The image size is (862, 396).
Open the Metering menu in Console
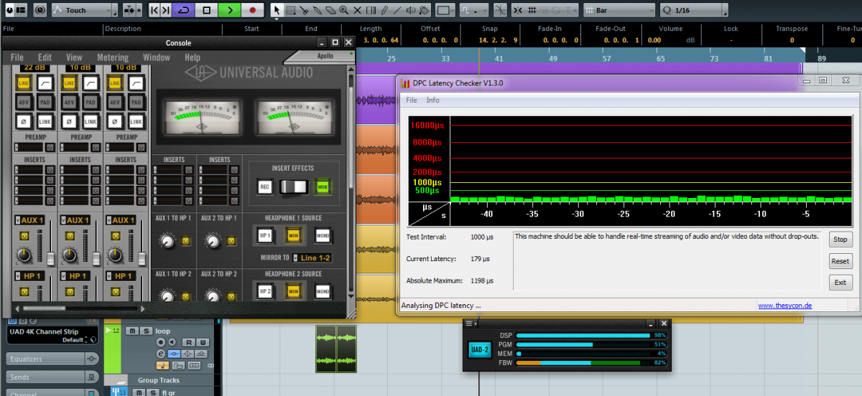[x=112, y=57]
